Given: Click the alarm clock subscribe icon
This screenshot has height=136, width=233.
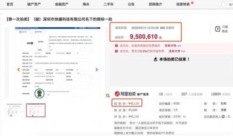Looking at the screenshot, I should click(218, 29).
